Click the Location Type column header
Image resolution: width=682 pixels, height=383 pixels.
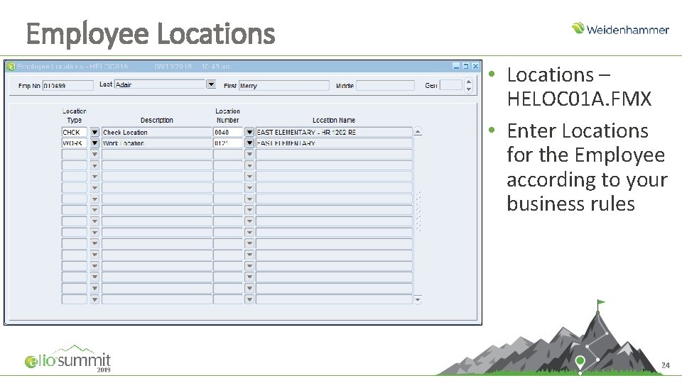click(75, 116)
